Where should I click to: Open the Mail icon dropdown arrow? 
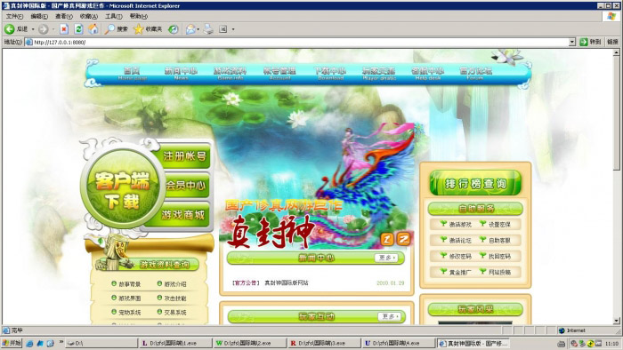coord(198,29)
